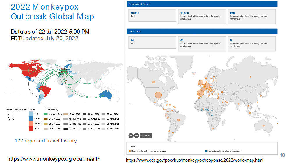Click the Reset Filters button
This screenshot has width=291, height=164.
pyautogui.click(x=146, y=135)
